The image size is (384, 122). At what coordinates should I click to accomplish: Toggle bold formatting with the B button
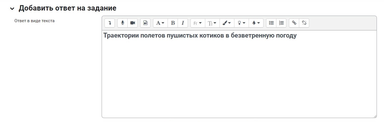tap(173, 23)
